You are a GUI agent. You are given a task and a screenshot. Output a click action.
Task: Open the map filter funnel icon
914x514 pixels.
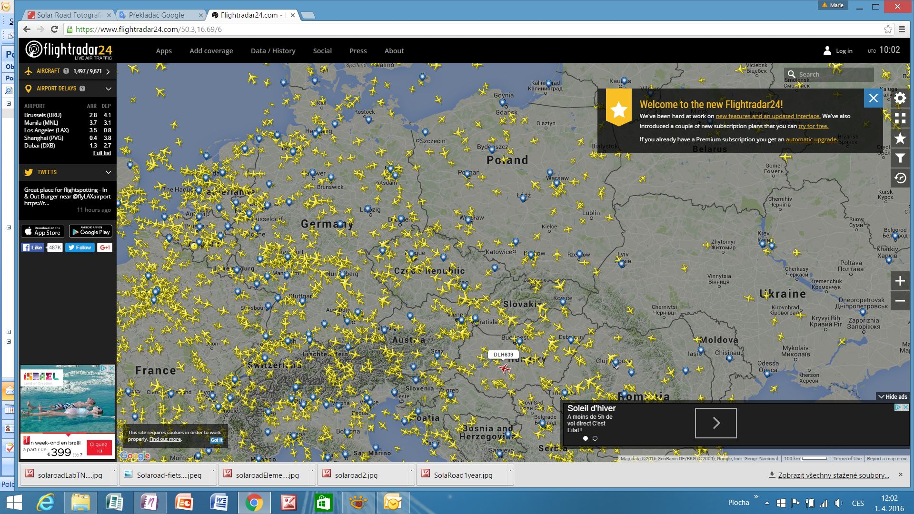(900, 158)
